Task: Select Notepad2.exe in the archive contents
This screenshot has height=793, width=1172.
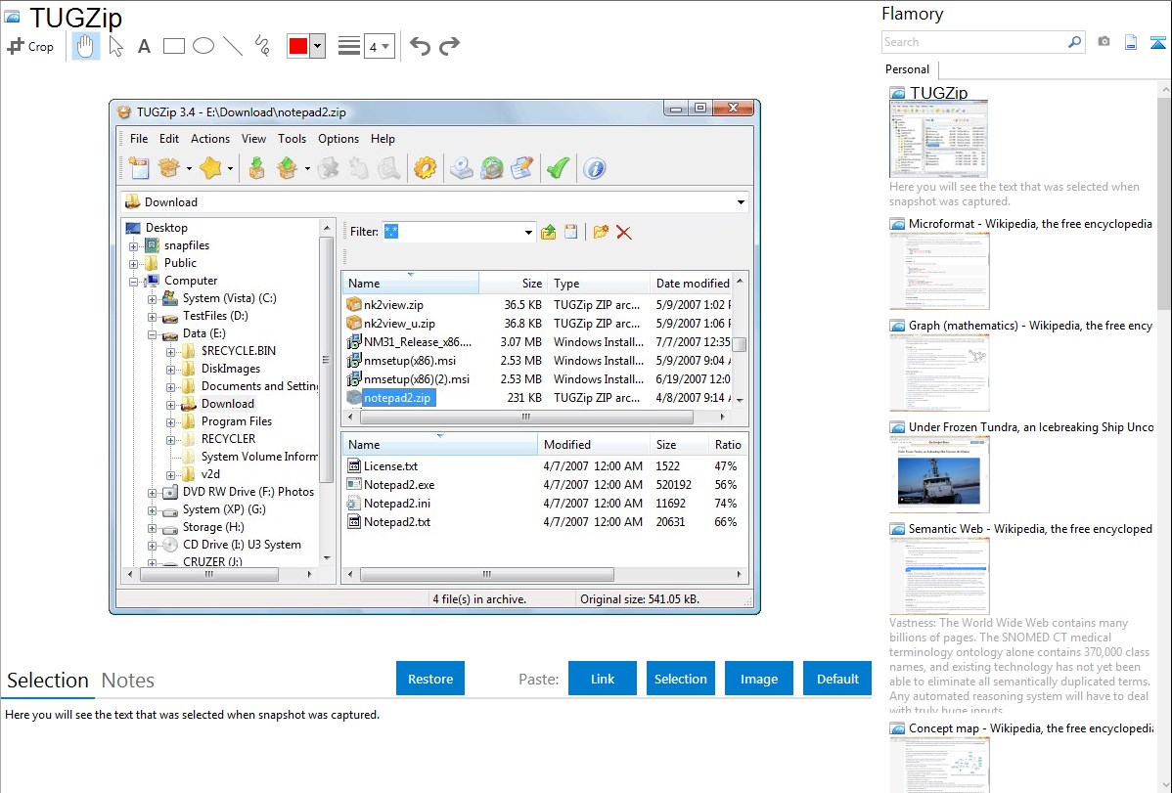Action: pos(399,485)
